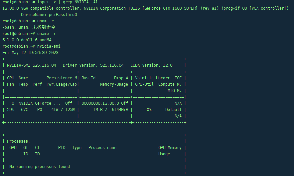Click the mistyped unam -r command
Viewport: 294px width, 176px height.
[45, 21]
